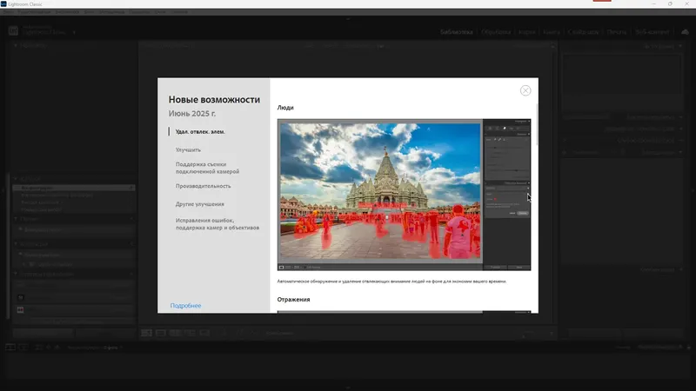696x391 pixels.
Task: Open the filmstrip filter preset dropdown
Action: pos(659,347)
